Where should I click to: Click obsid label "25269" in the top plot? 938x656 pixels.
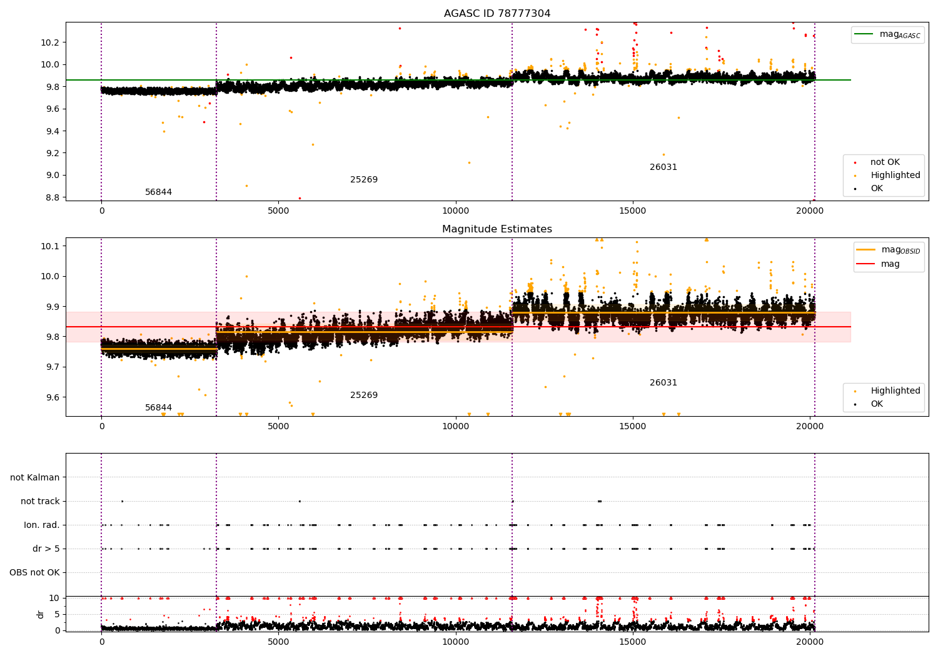(x=364, y=180)
